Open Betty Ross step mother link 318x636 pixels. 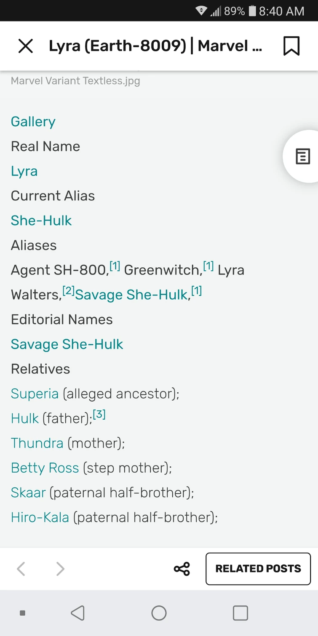(x=45, y=468)
